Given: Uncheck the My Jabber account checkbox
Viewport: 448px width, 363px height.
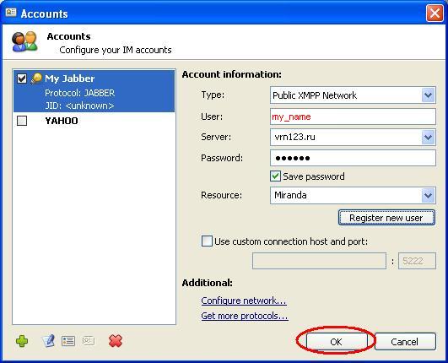Looking at the screenshot, I should (x=22, y=79).
